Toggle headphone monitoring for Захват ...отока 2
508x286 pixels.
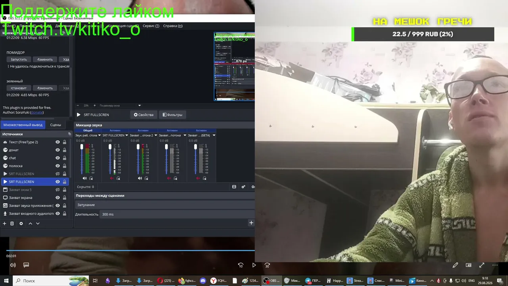coord(146,178)
